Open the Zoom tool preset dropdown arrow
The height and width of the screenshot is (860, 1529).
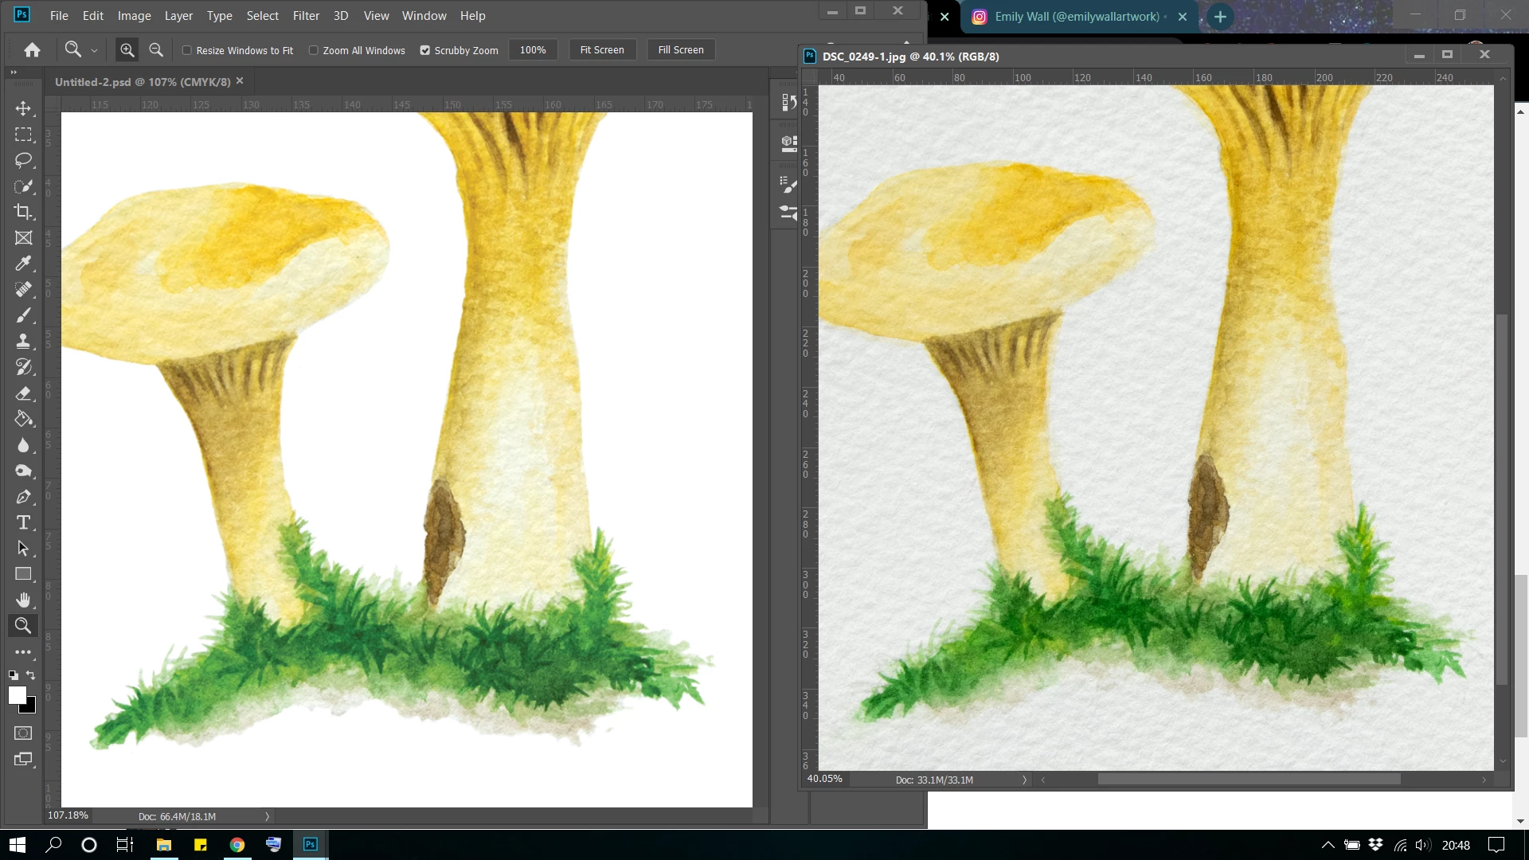[x=94, y=50]
